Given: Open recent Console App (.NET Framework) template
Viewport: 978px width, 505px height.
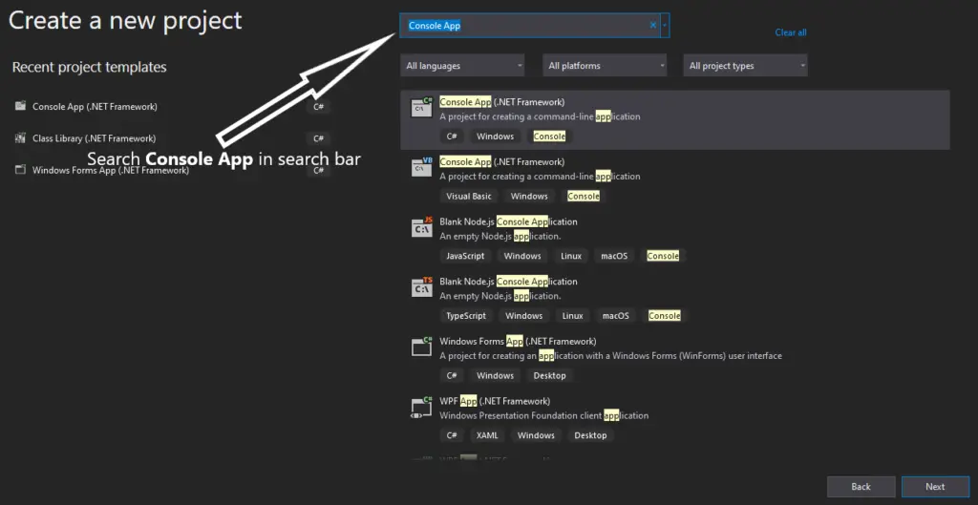Looking at the screenshot, I should [172, 107].
